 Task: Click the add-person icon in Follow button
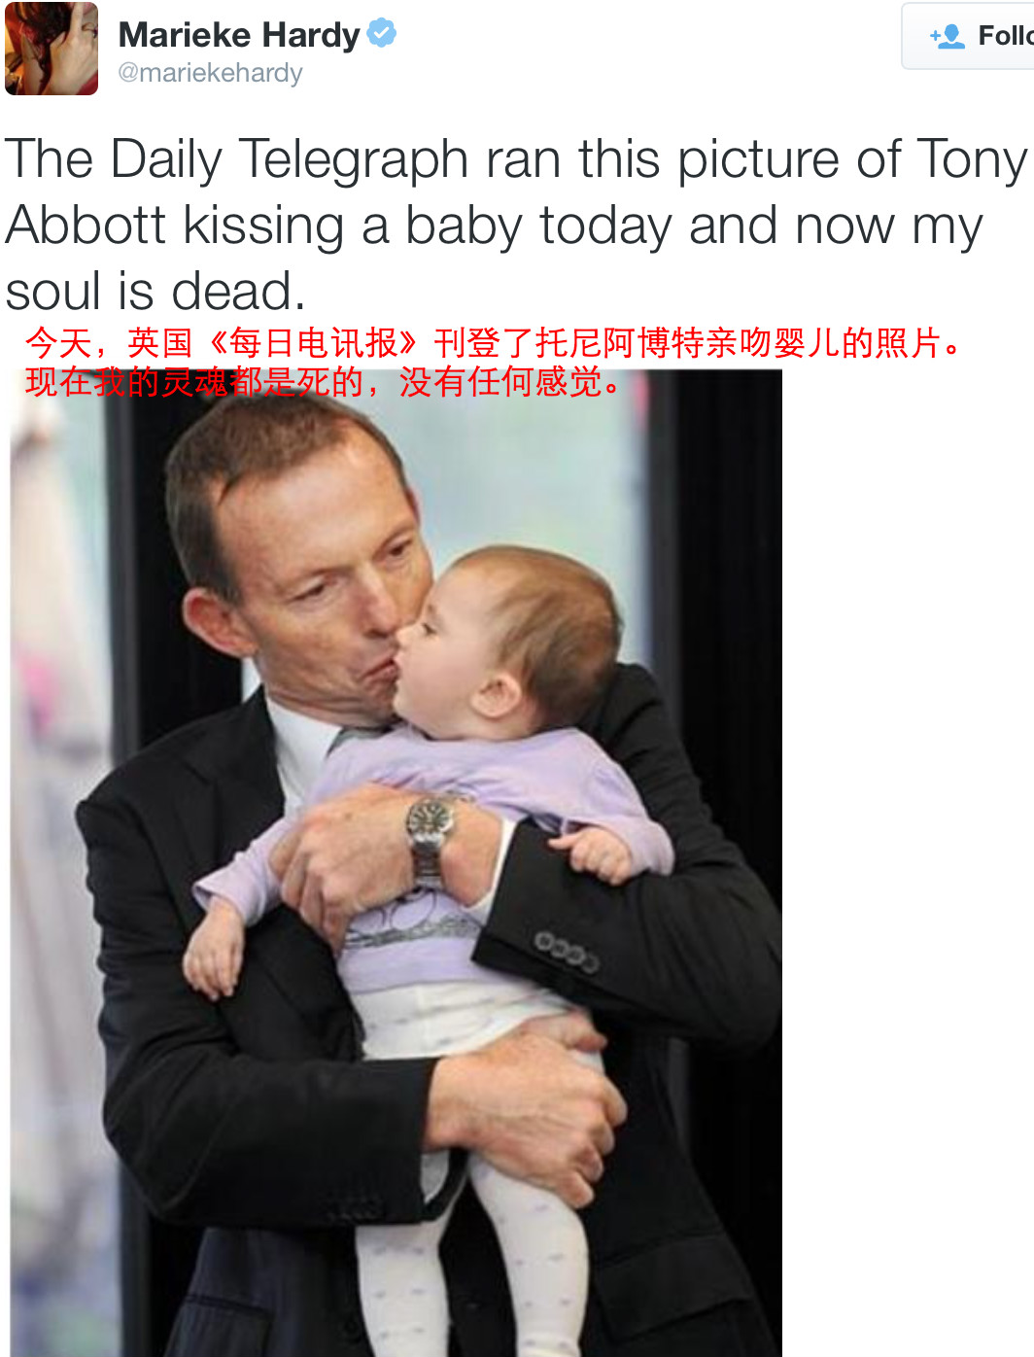coord(947,36)
